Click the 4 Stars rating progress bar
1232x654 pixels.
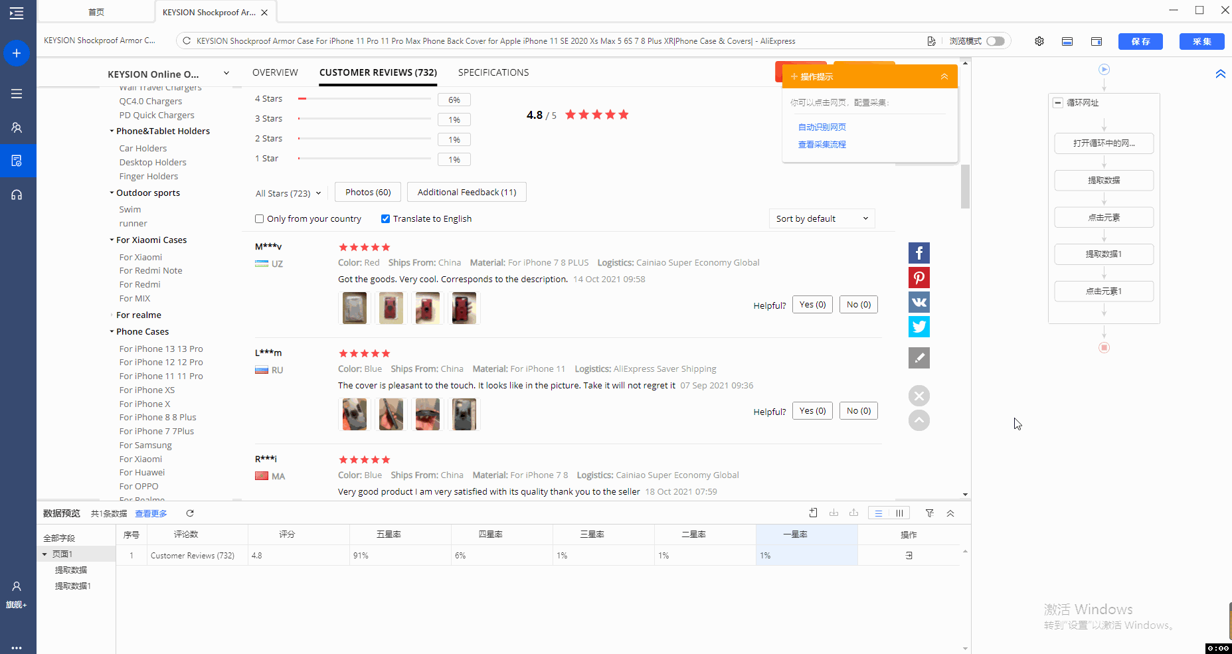(x=365, y=99)
